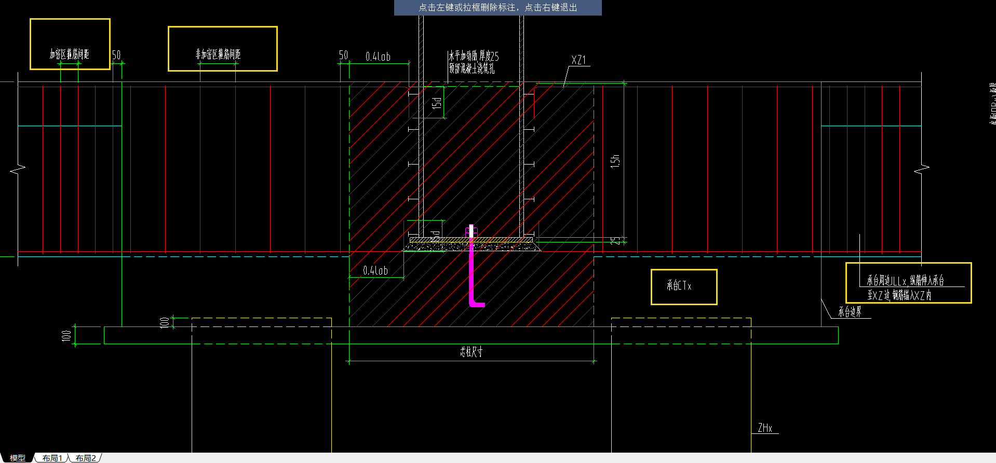Viewport: 996px width, 463px height.
Task: Click the top prompt bar 点击左键或拉框删除标注
Action: (x=498, y=7)
